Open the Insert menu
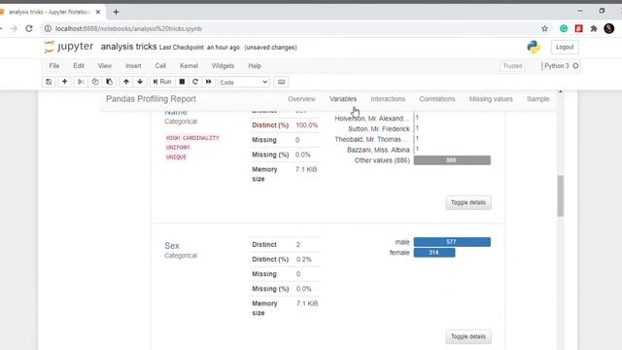Image resolution: width=622 pixels, height=350 pixels. pos(133,66)
